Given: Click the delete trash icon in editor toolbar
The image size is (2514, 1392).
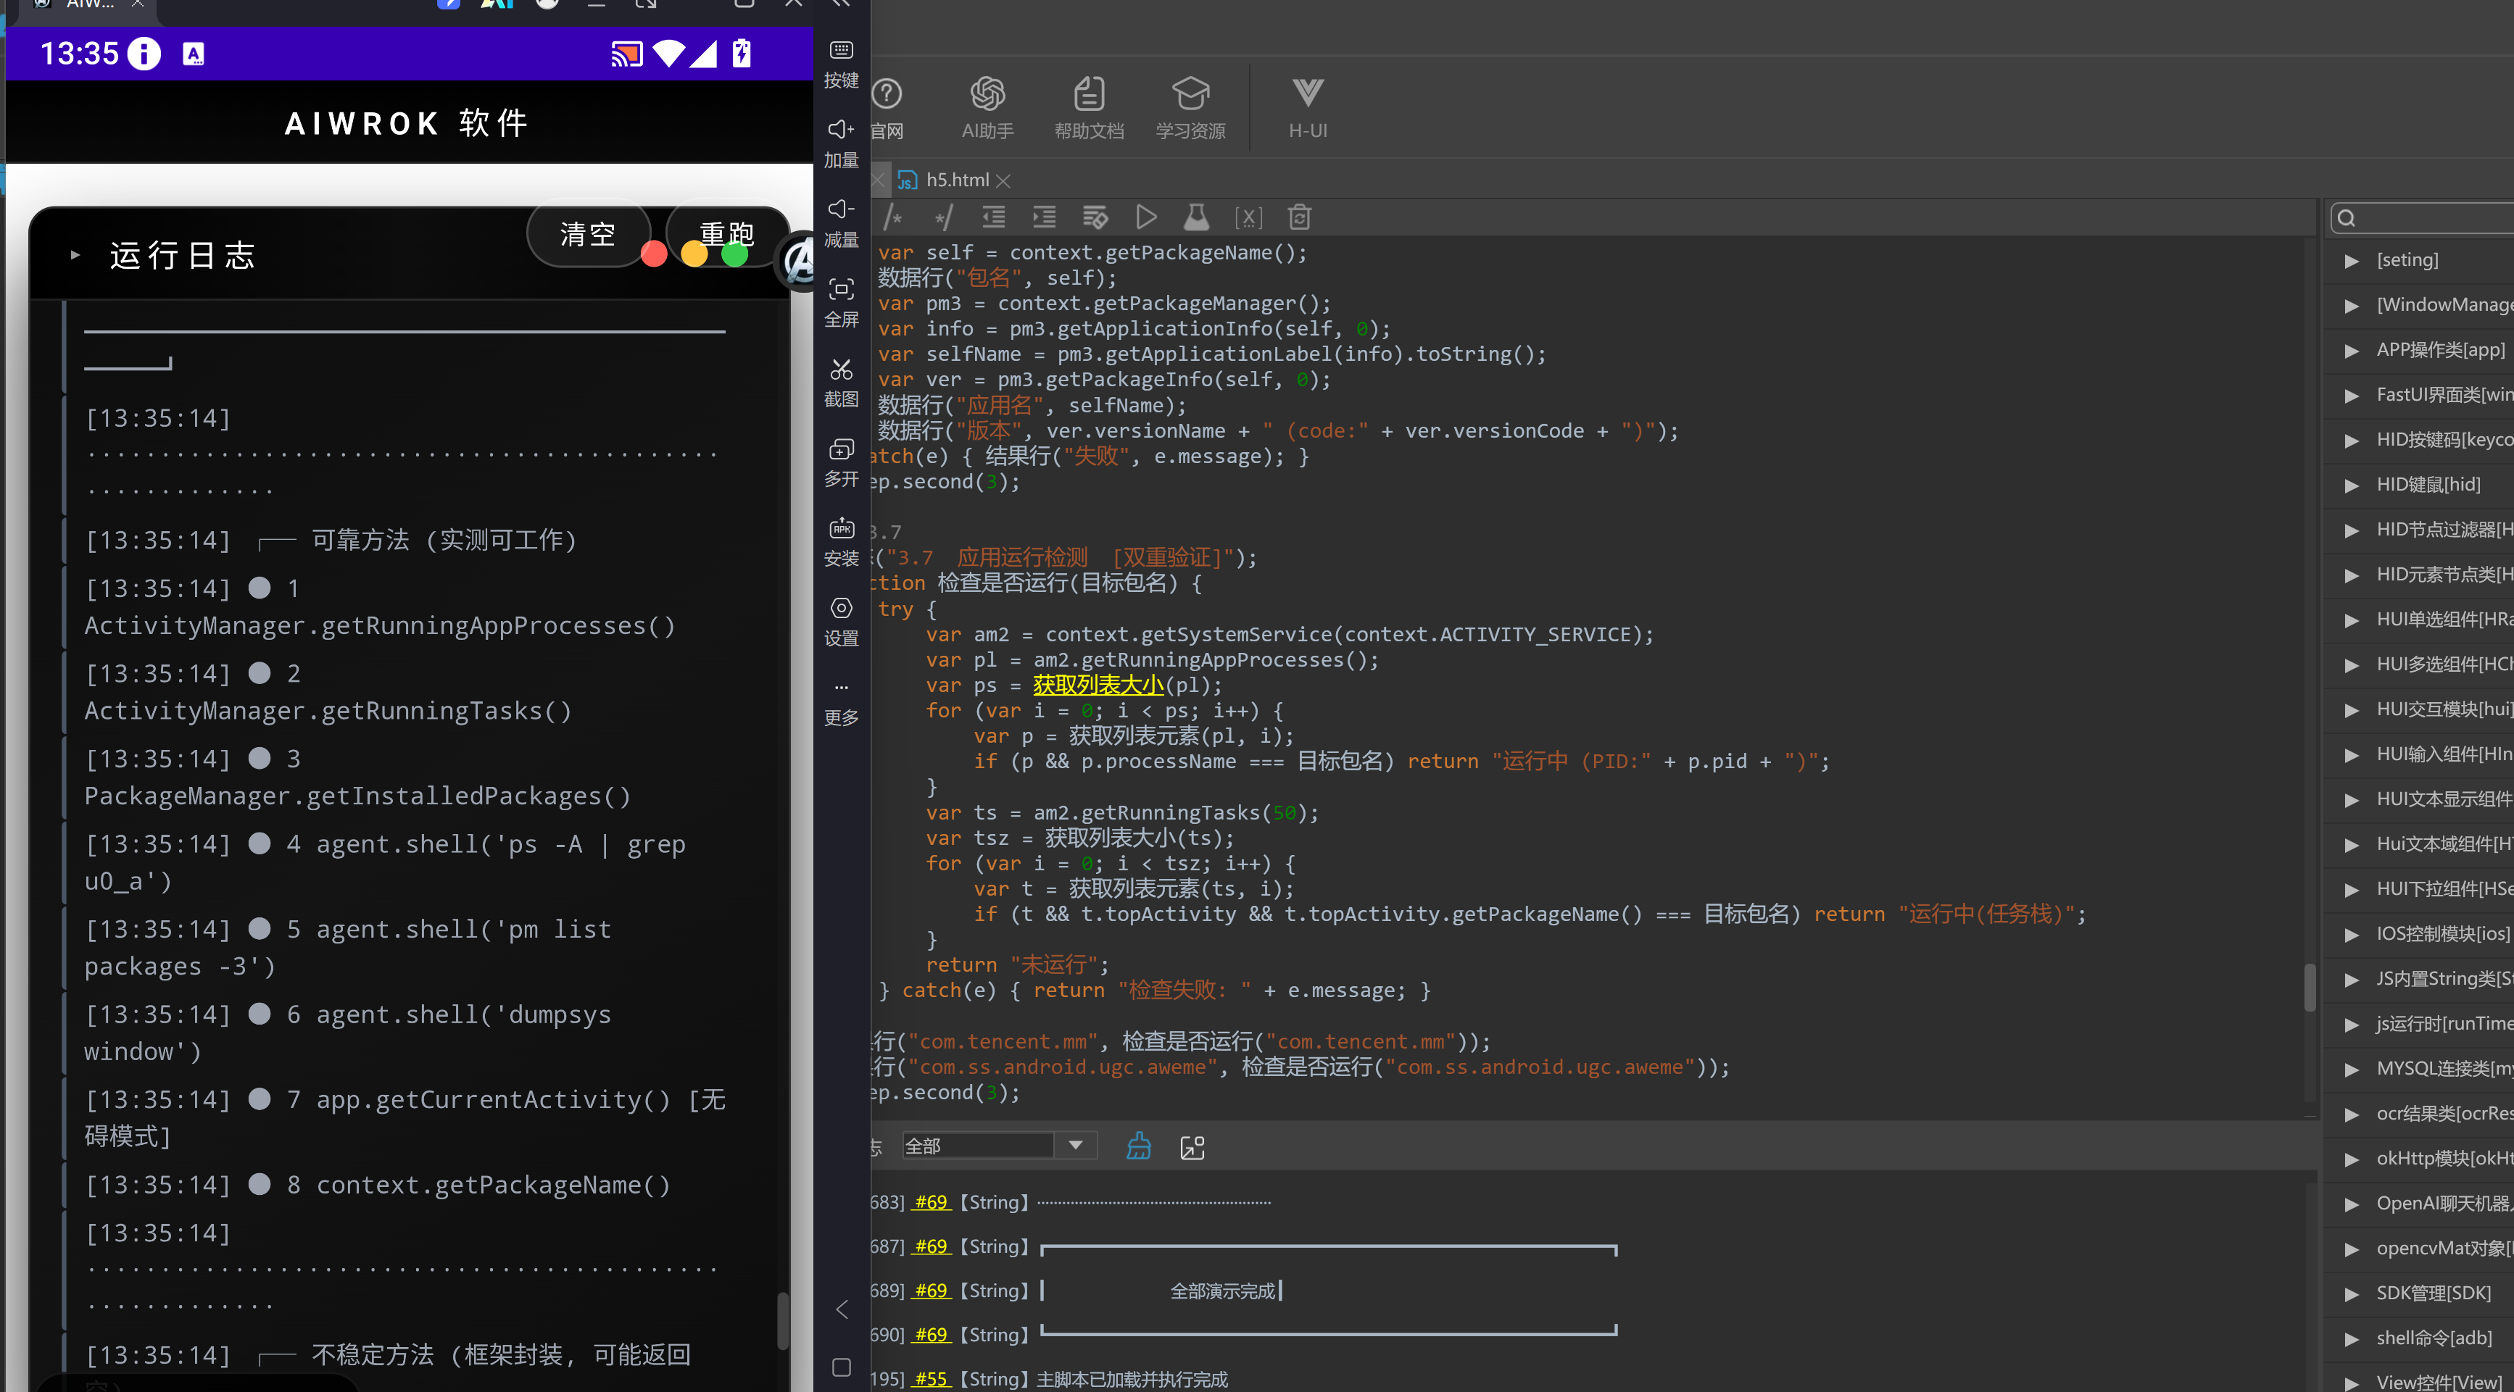Looking at the screenshot, I should 1299,217.
